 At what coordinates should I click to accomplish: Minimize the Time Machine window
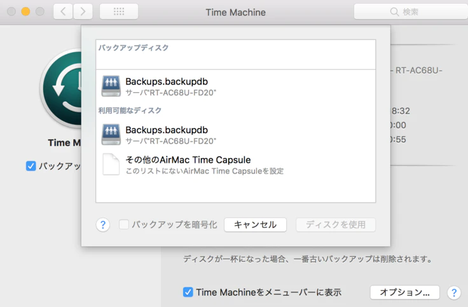(25, 11)
